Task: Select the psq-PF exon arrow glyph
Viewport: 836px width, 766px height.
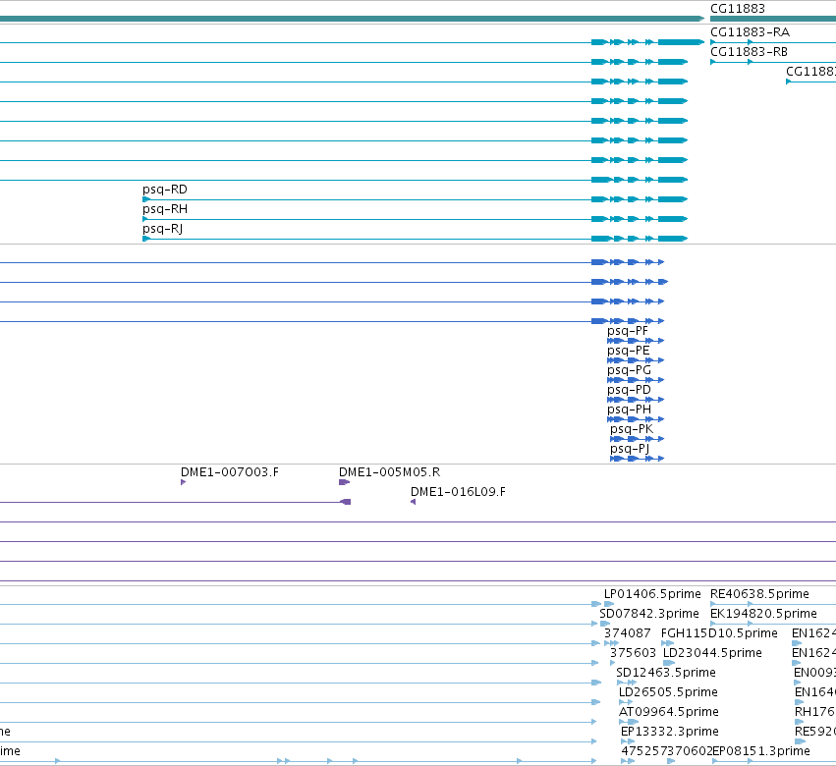Action: coord(636,341)
